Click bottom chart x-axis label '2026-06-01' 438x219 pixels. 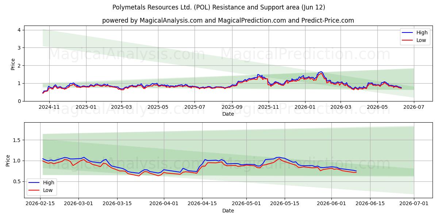331,204
